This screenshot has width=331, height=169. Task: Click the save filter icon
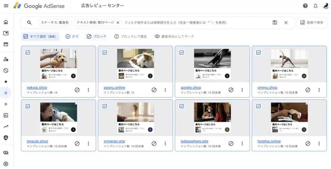tap(275, 23)
